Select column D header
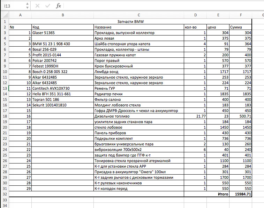 [195, 15]
